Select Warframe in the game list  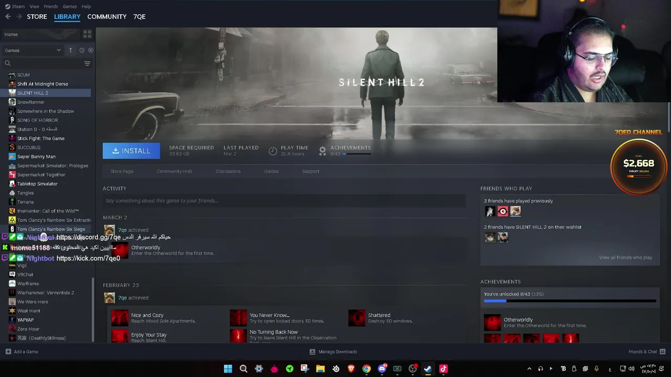(x=28, y=284)
